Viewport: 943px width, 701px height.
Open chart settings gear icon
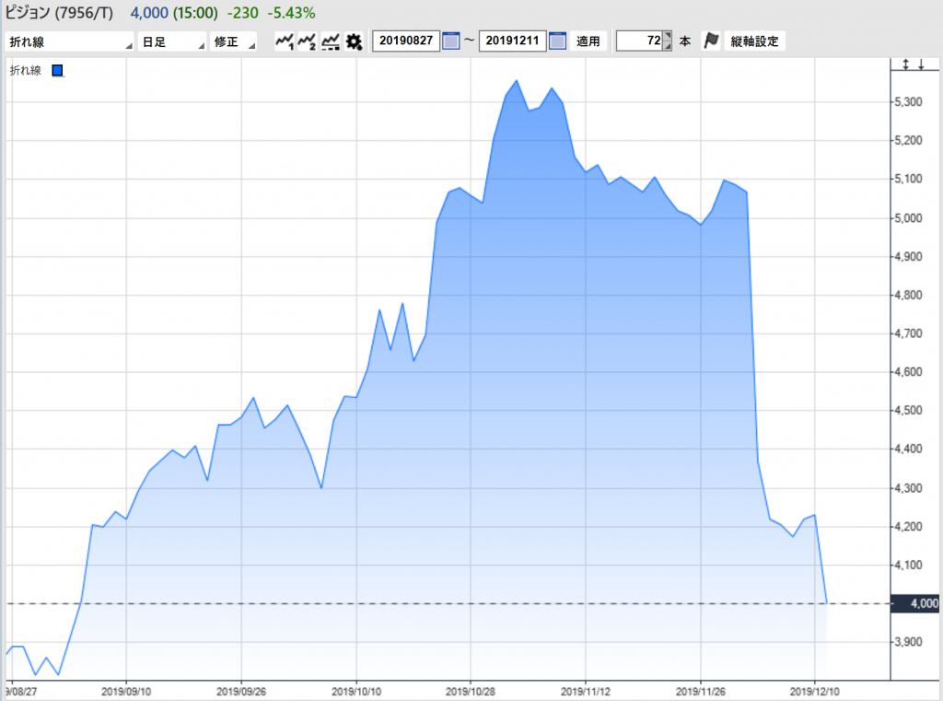click(x=354, y=41)
